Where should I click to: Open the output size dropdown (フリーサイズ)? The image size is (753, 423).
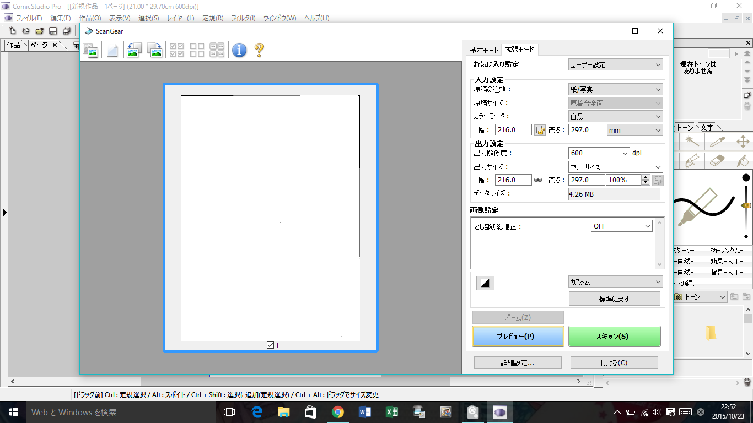point(616,167)
